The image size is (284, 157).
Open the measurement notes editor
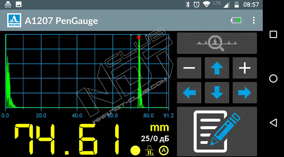point(217,131)
